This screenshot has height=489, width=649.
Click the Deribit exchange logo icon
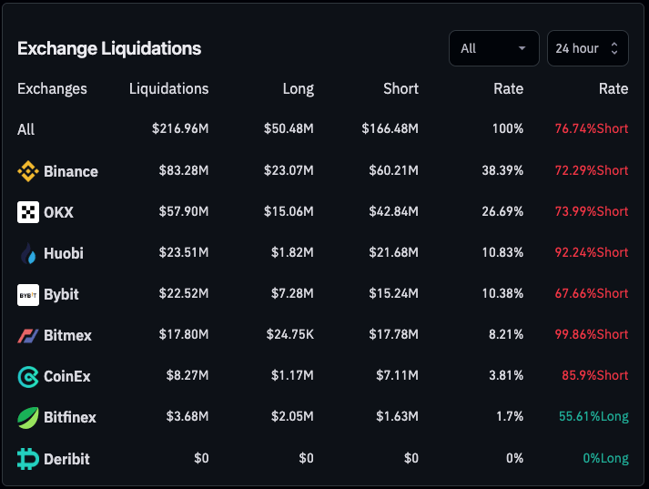coord(28,458)
